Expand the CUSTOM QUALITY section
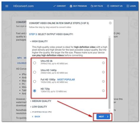 coord(41,112)
